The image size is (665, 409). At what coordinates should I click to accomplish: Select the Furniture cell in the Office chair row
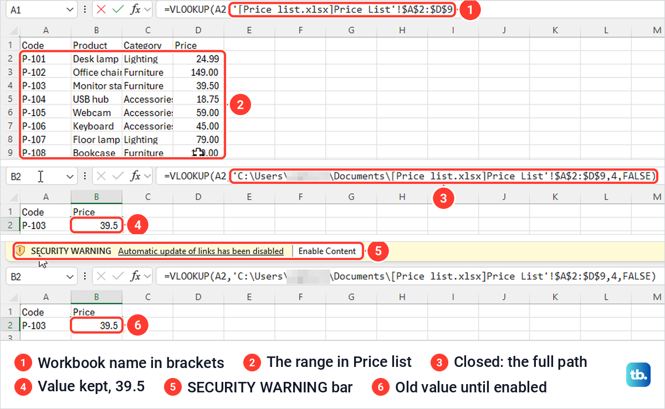147,72
